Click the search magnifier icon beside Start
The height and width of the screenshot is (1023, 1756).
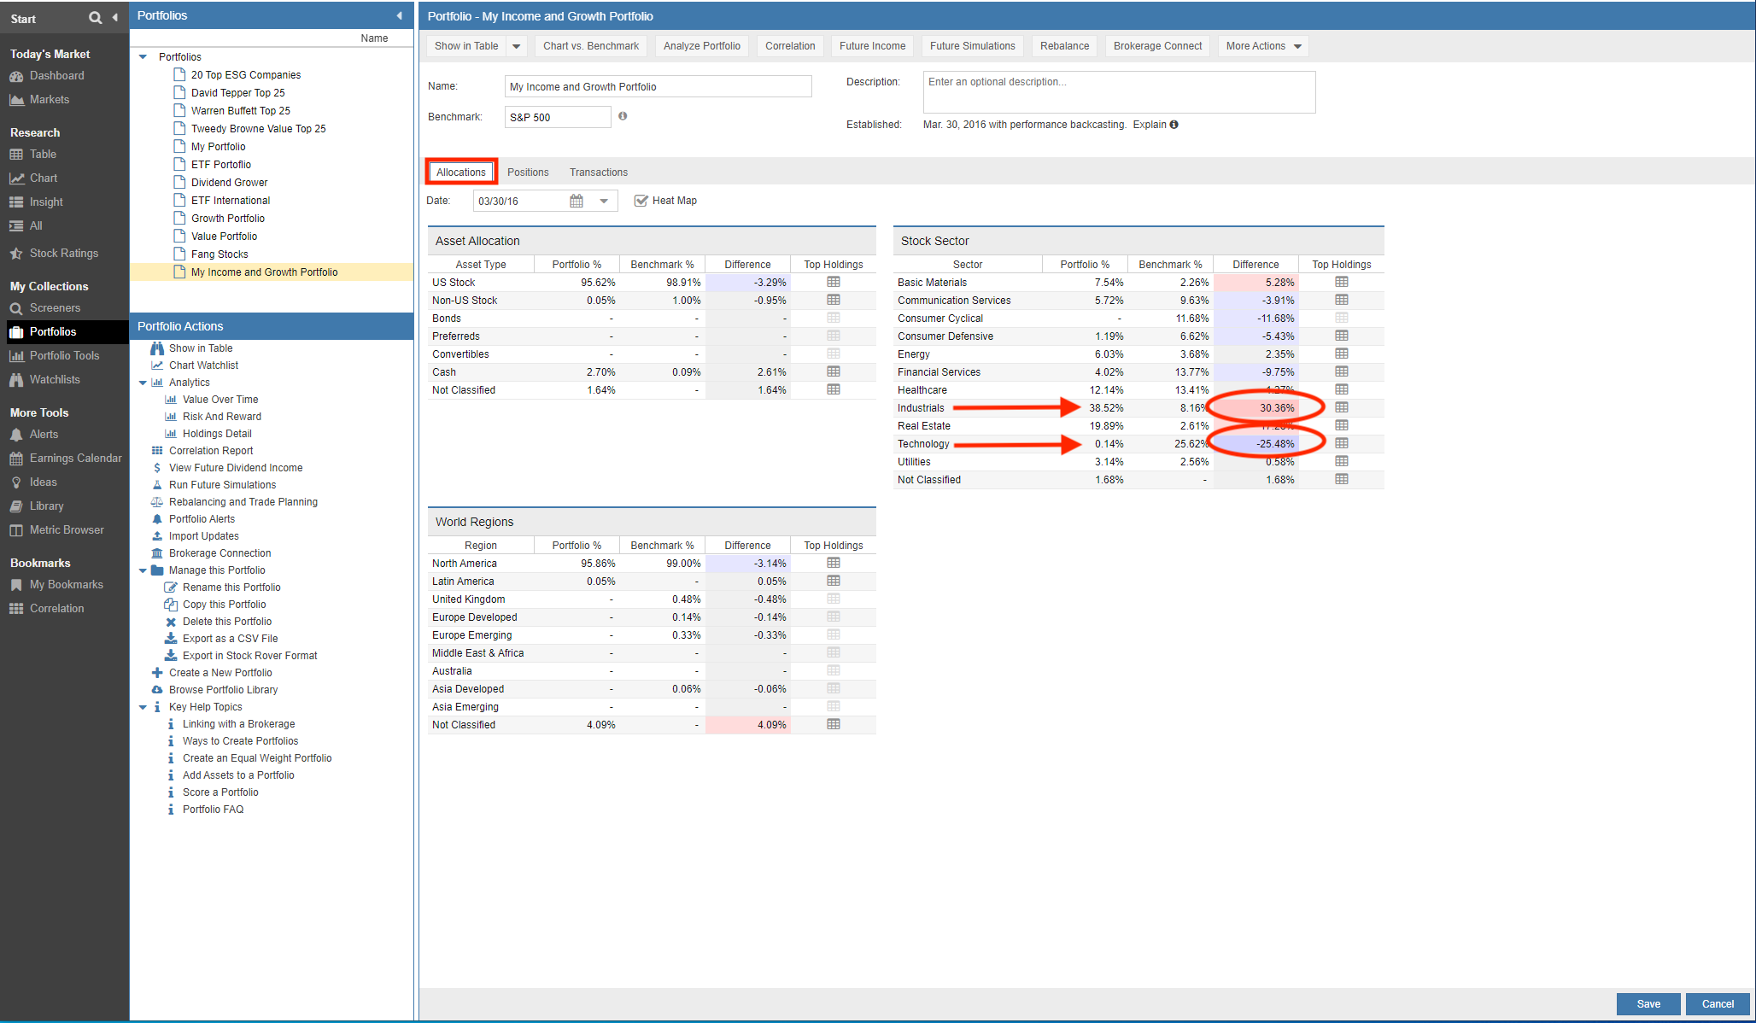[95, 18]
